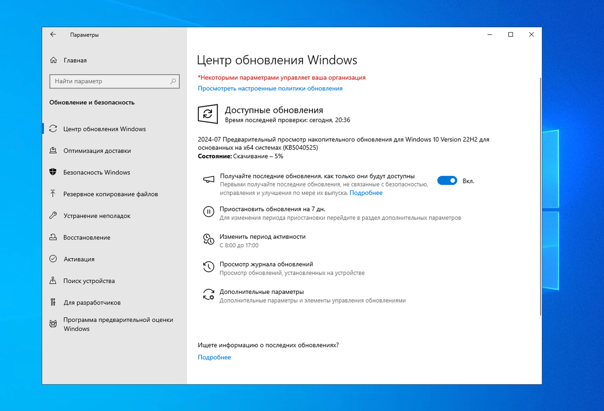The image size is (604, 411).
Task: Click Приостановить обновления на 7 дн.
Action: click(x=272, y=209)
